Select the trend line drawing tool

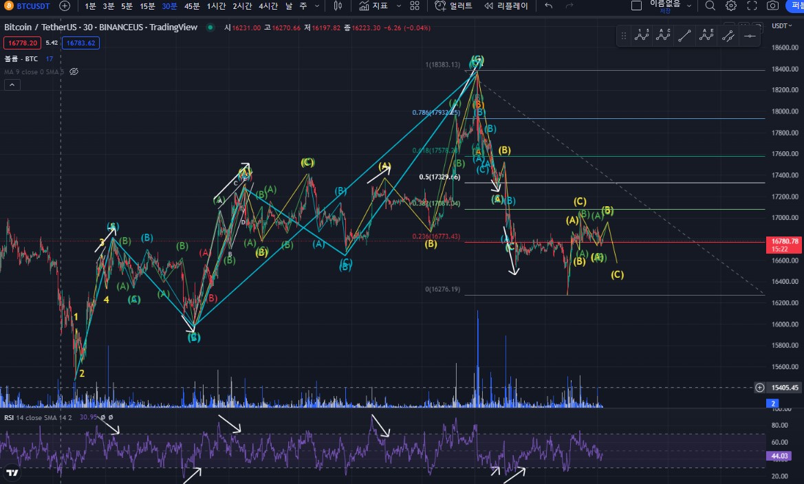pos(684,35)
